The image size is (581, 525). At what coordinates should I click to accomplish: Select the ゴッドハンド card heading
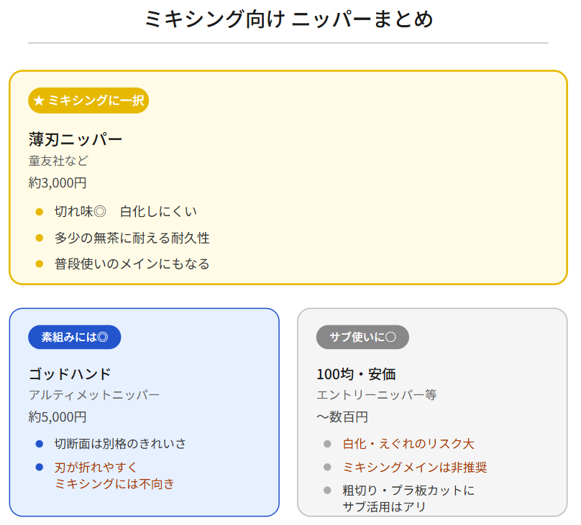[x=70, y=373]
